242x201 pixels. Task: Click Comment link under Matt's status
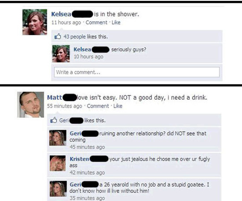coord(98,106)
